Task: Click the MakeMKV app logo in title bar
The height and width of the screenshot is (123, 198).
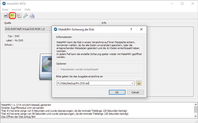Action: coord(4,4)
